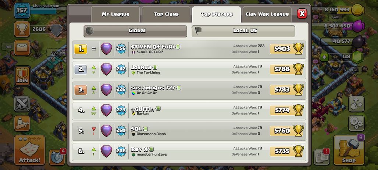Tap the Attack! map button
This screenshot has height=170, width=378.
coord(30,150)
